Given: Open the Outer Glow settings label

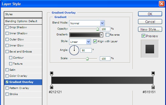Looking at the screenshot, I should click(17, 40).
